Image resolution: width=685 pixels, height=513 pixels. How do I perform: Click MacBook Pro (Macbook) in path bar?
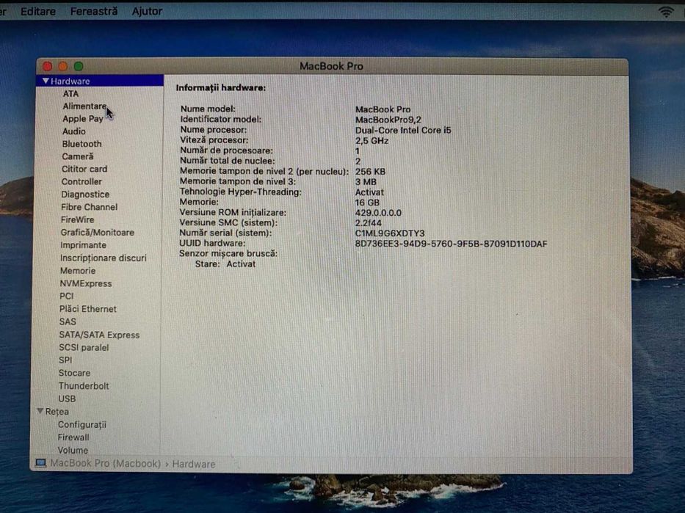pos(105,463)
